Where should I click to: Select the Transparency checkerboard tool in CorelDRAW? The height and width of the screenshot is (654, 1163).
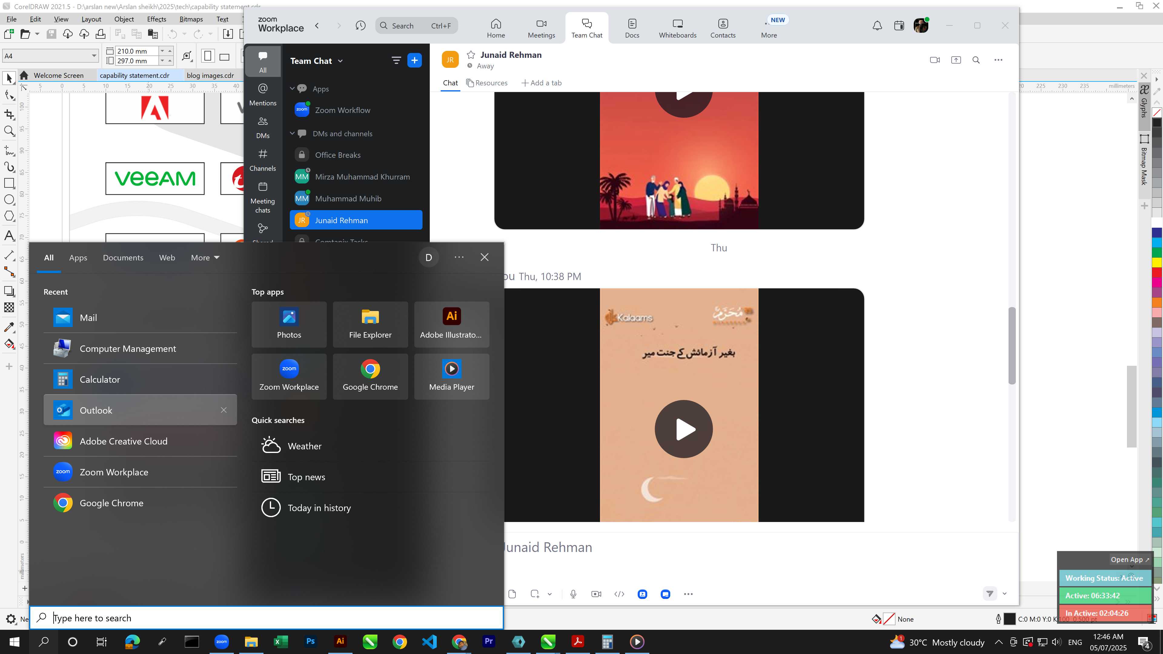coord(9,307)
